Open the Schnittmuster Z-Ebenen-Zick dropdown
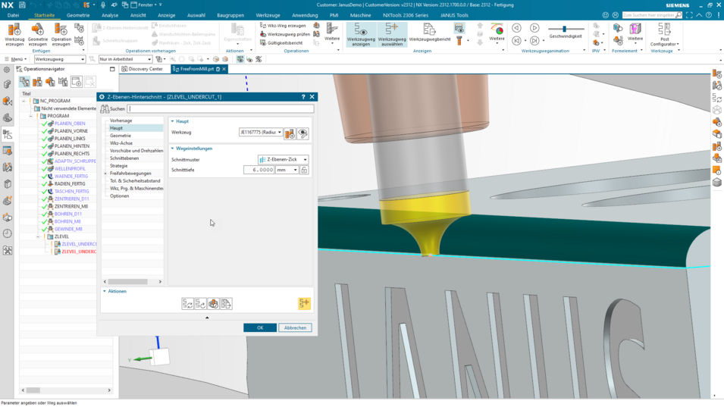 coord(283,160)
